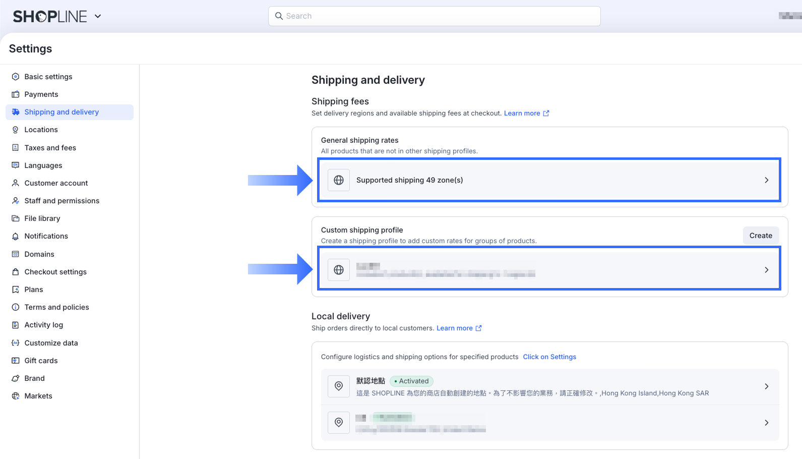
Task: Expand the Supported shipping 49 zones row
Action: click(x=766, y=180)
